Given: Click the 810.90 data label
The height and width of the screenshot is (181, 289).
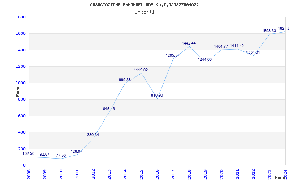Looking at the screenshot, I should click(x=157, y=96).
